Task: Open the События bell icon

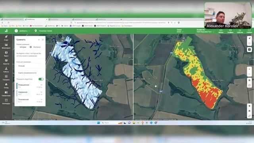Action: [x=240, y=31]
